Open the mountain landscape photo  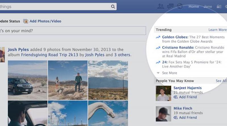pyautogui.click(x=108, y=80)
